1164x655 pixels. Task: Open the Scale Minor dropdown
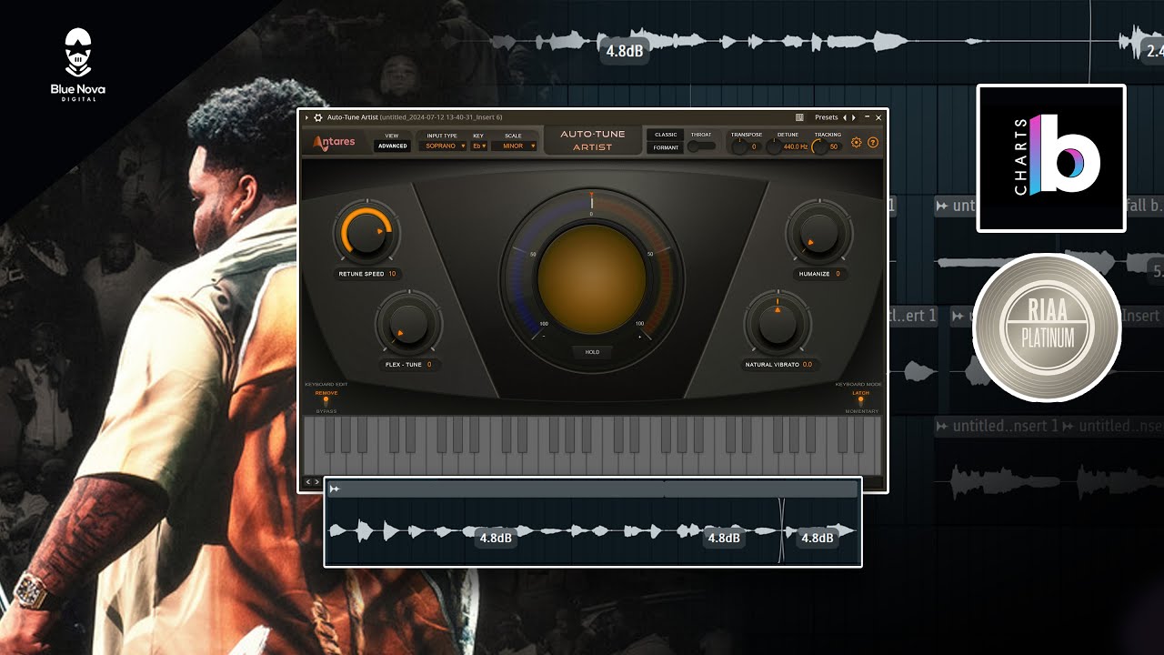[514, 146]
